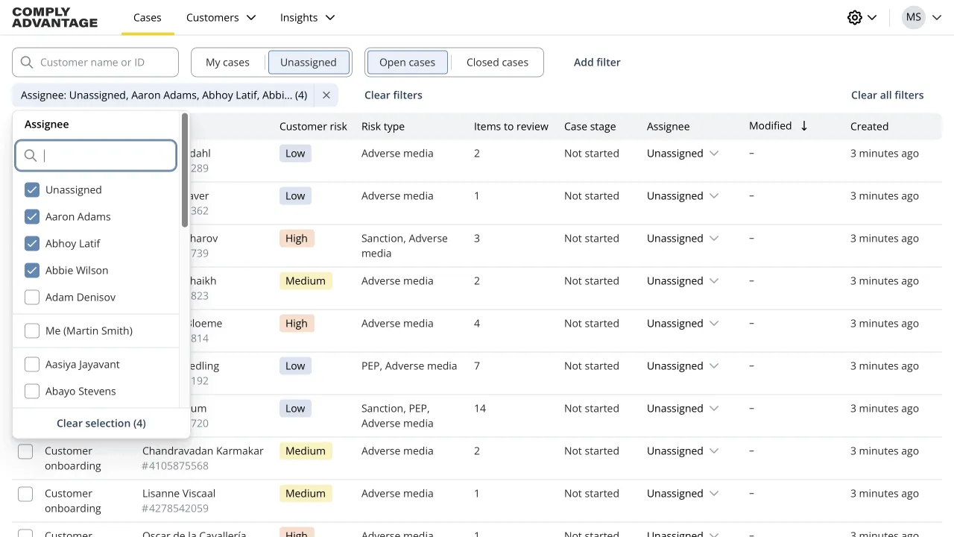Viewport: 954px width, 537px height.
Task: Switch to the Closed cases tab
Action: 497,62
